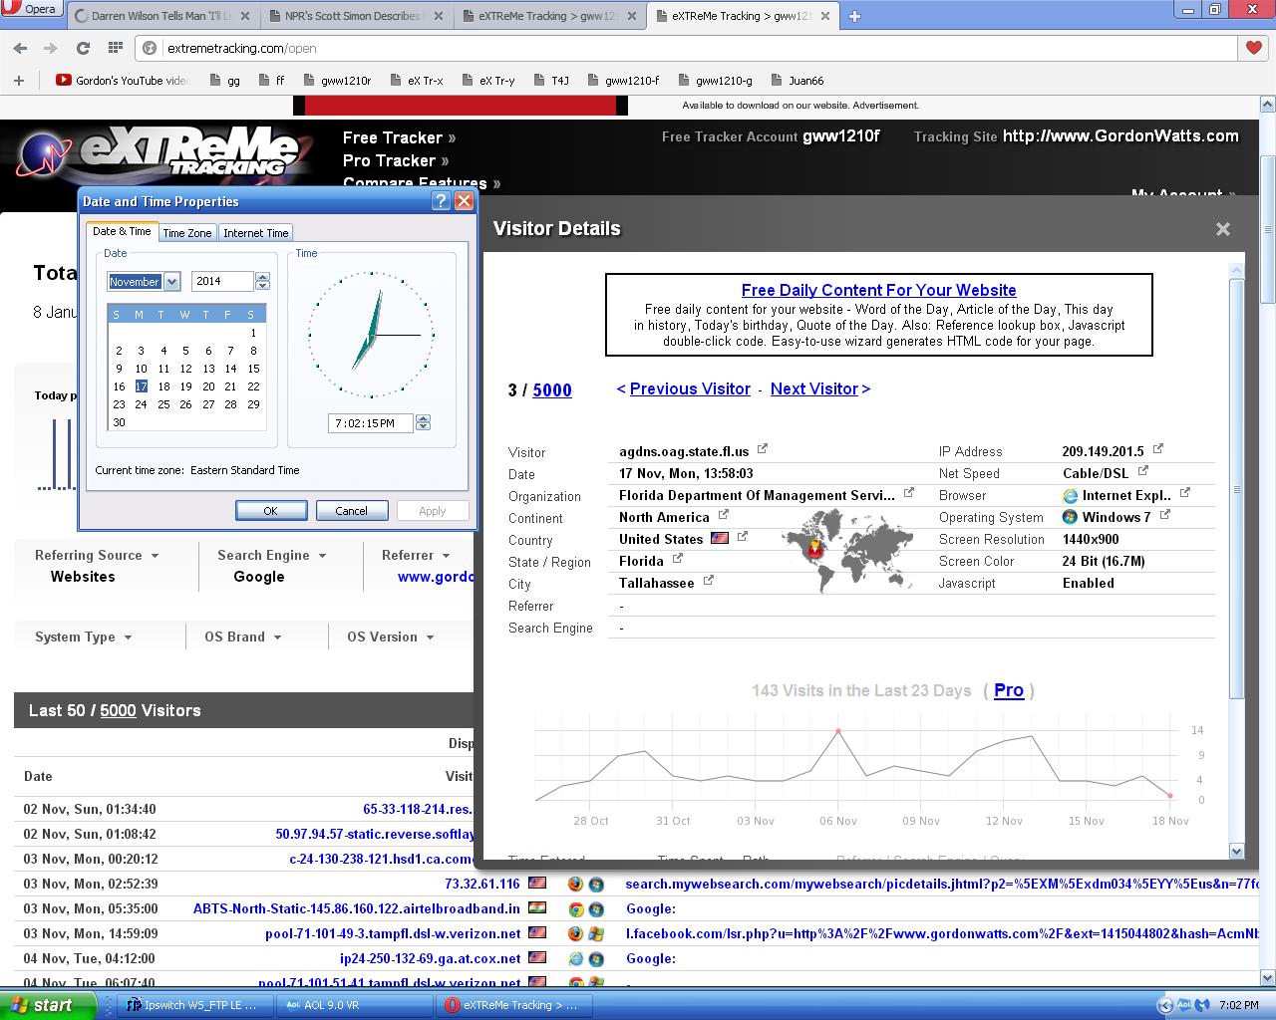The height and width of the screenshot is (1020, 1276).
Task: Go back with the browser back arrow
Action: 20,48
